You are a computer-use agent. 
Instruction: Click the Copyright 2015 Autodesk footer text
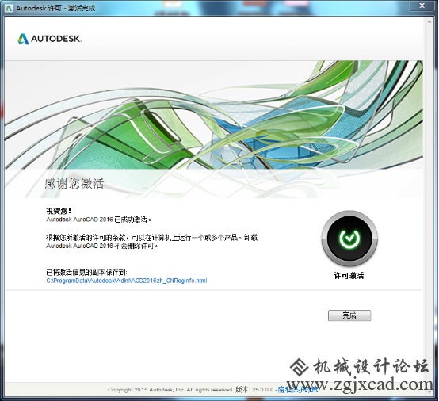171,390
